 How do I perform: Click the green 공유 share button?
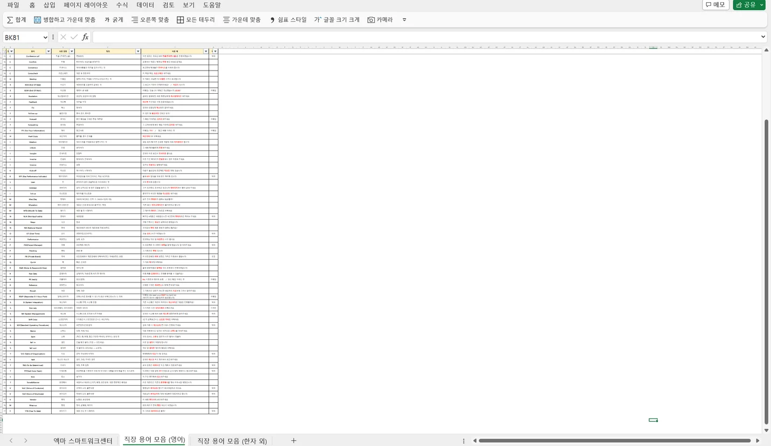(x=749, y=5)
